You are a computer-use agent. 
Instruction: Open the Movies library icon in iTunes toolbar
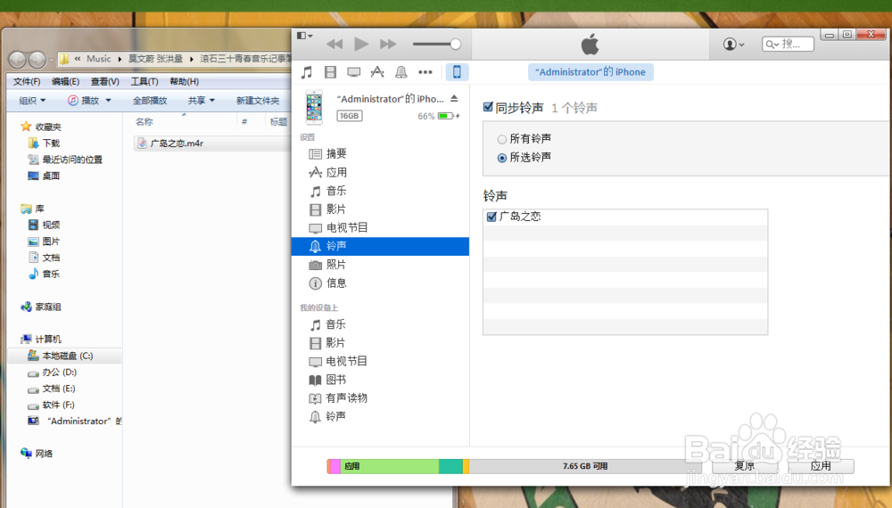click(x=330, y=72)
